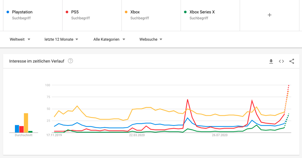The width and height of the screenshot is (302, 158).
Task: Click the blue Playstation average bar
Action: point(17,129)
